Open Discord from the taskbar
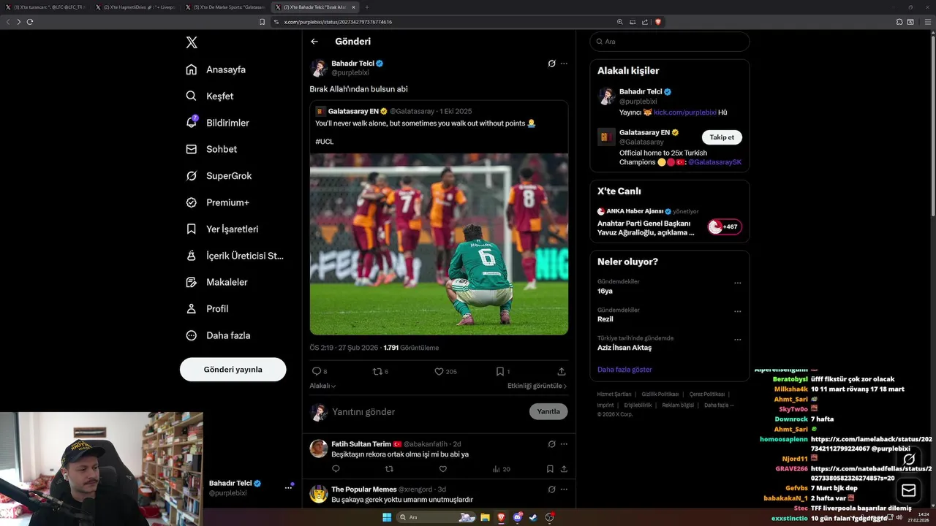This screenshot has width=936, height=526. click(x=518, y=517)
